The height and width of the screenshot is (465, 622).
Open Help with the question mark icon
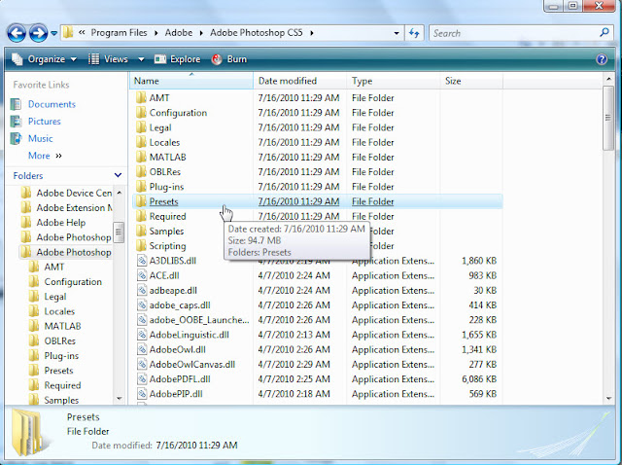click(602, 59)
